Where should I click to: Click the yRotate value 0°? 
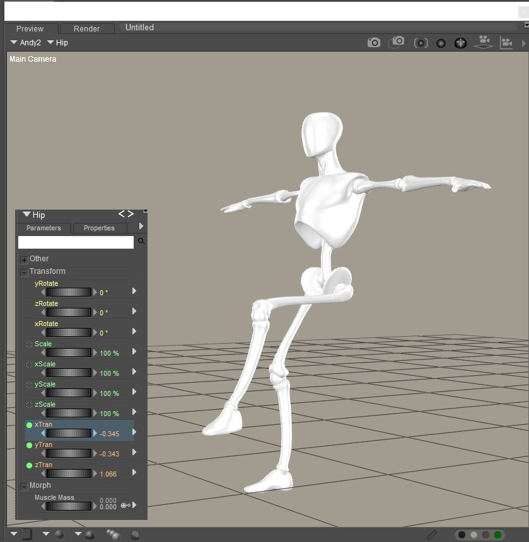pos(103,293)
